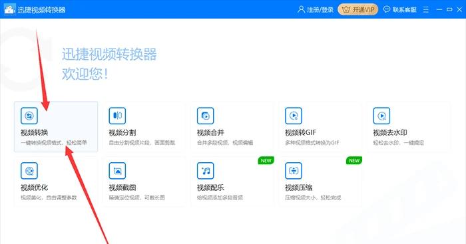Click 迅捷视频转换器 title in title bar
The height and width of the screenshot is (244, 466).
[x=41, y=10]
